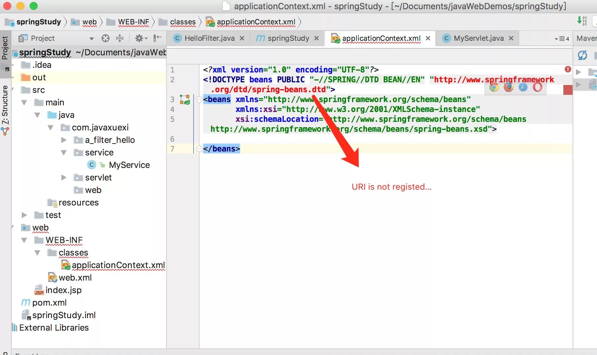The height and width of the screenshot is (355, 597).
Task: Click the closing beans fold marker
Action: (x=199, y=149)
